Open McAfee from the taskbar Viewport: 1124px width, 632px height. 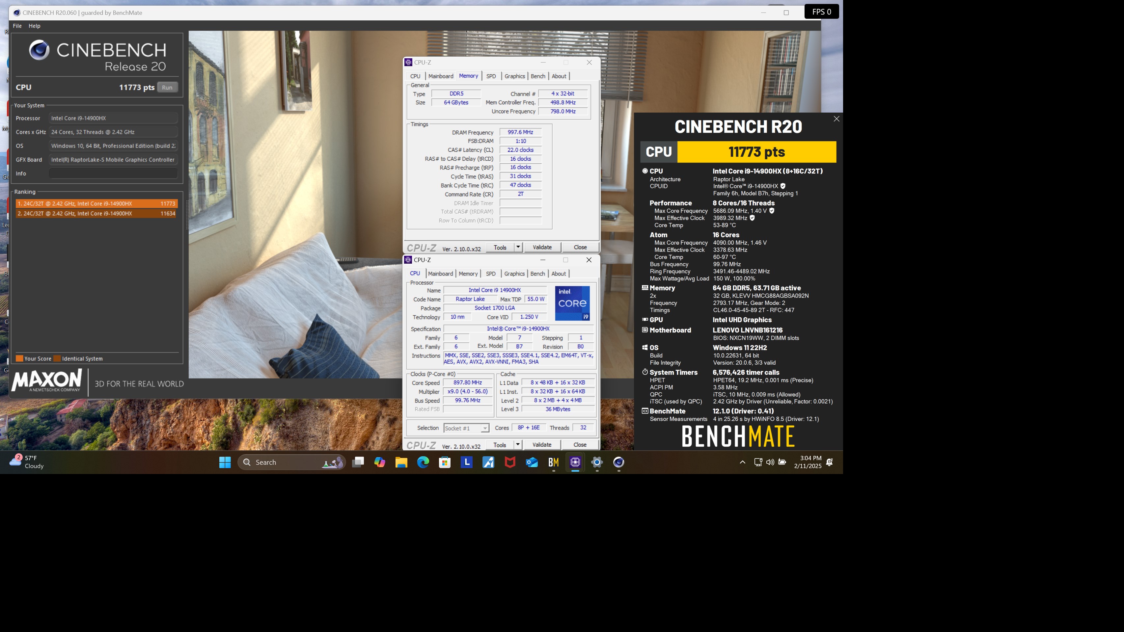pos(510,462)
